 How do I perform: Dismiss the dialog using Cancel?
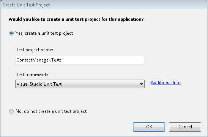click(x=185, y=127)
